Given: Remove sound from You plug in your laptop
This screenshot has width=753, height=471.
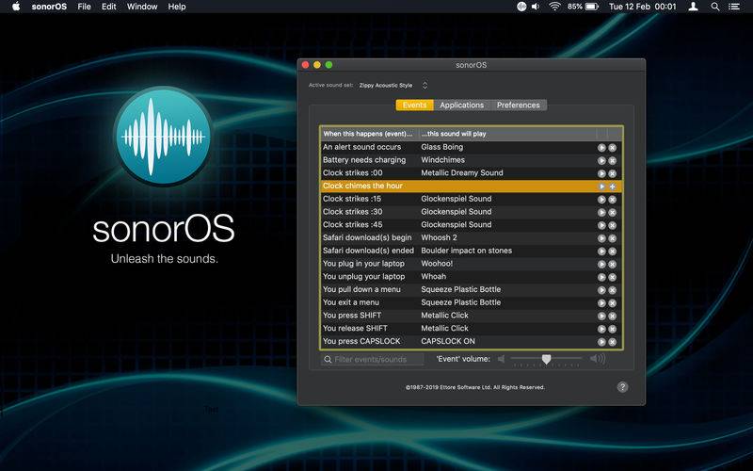Looking at the screenshot, I should pos(613,265).
